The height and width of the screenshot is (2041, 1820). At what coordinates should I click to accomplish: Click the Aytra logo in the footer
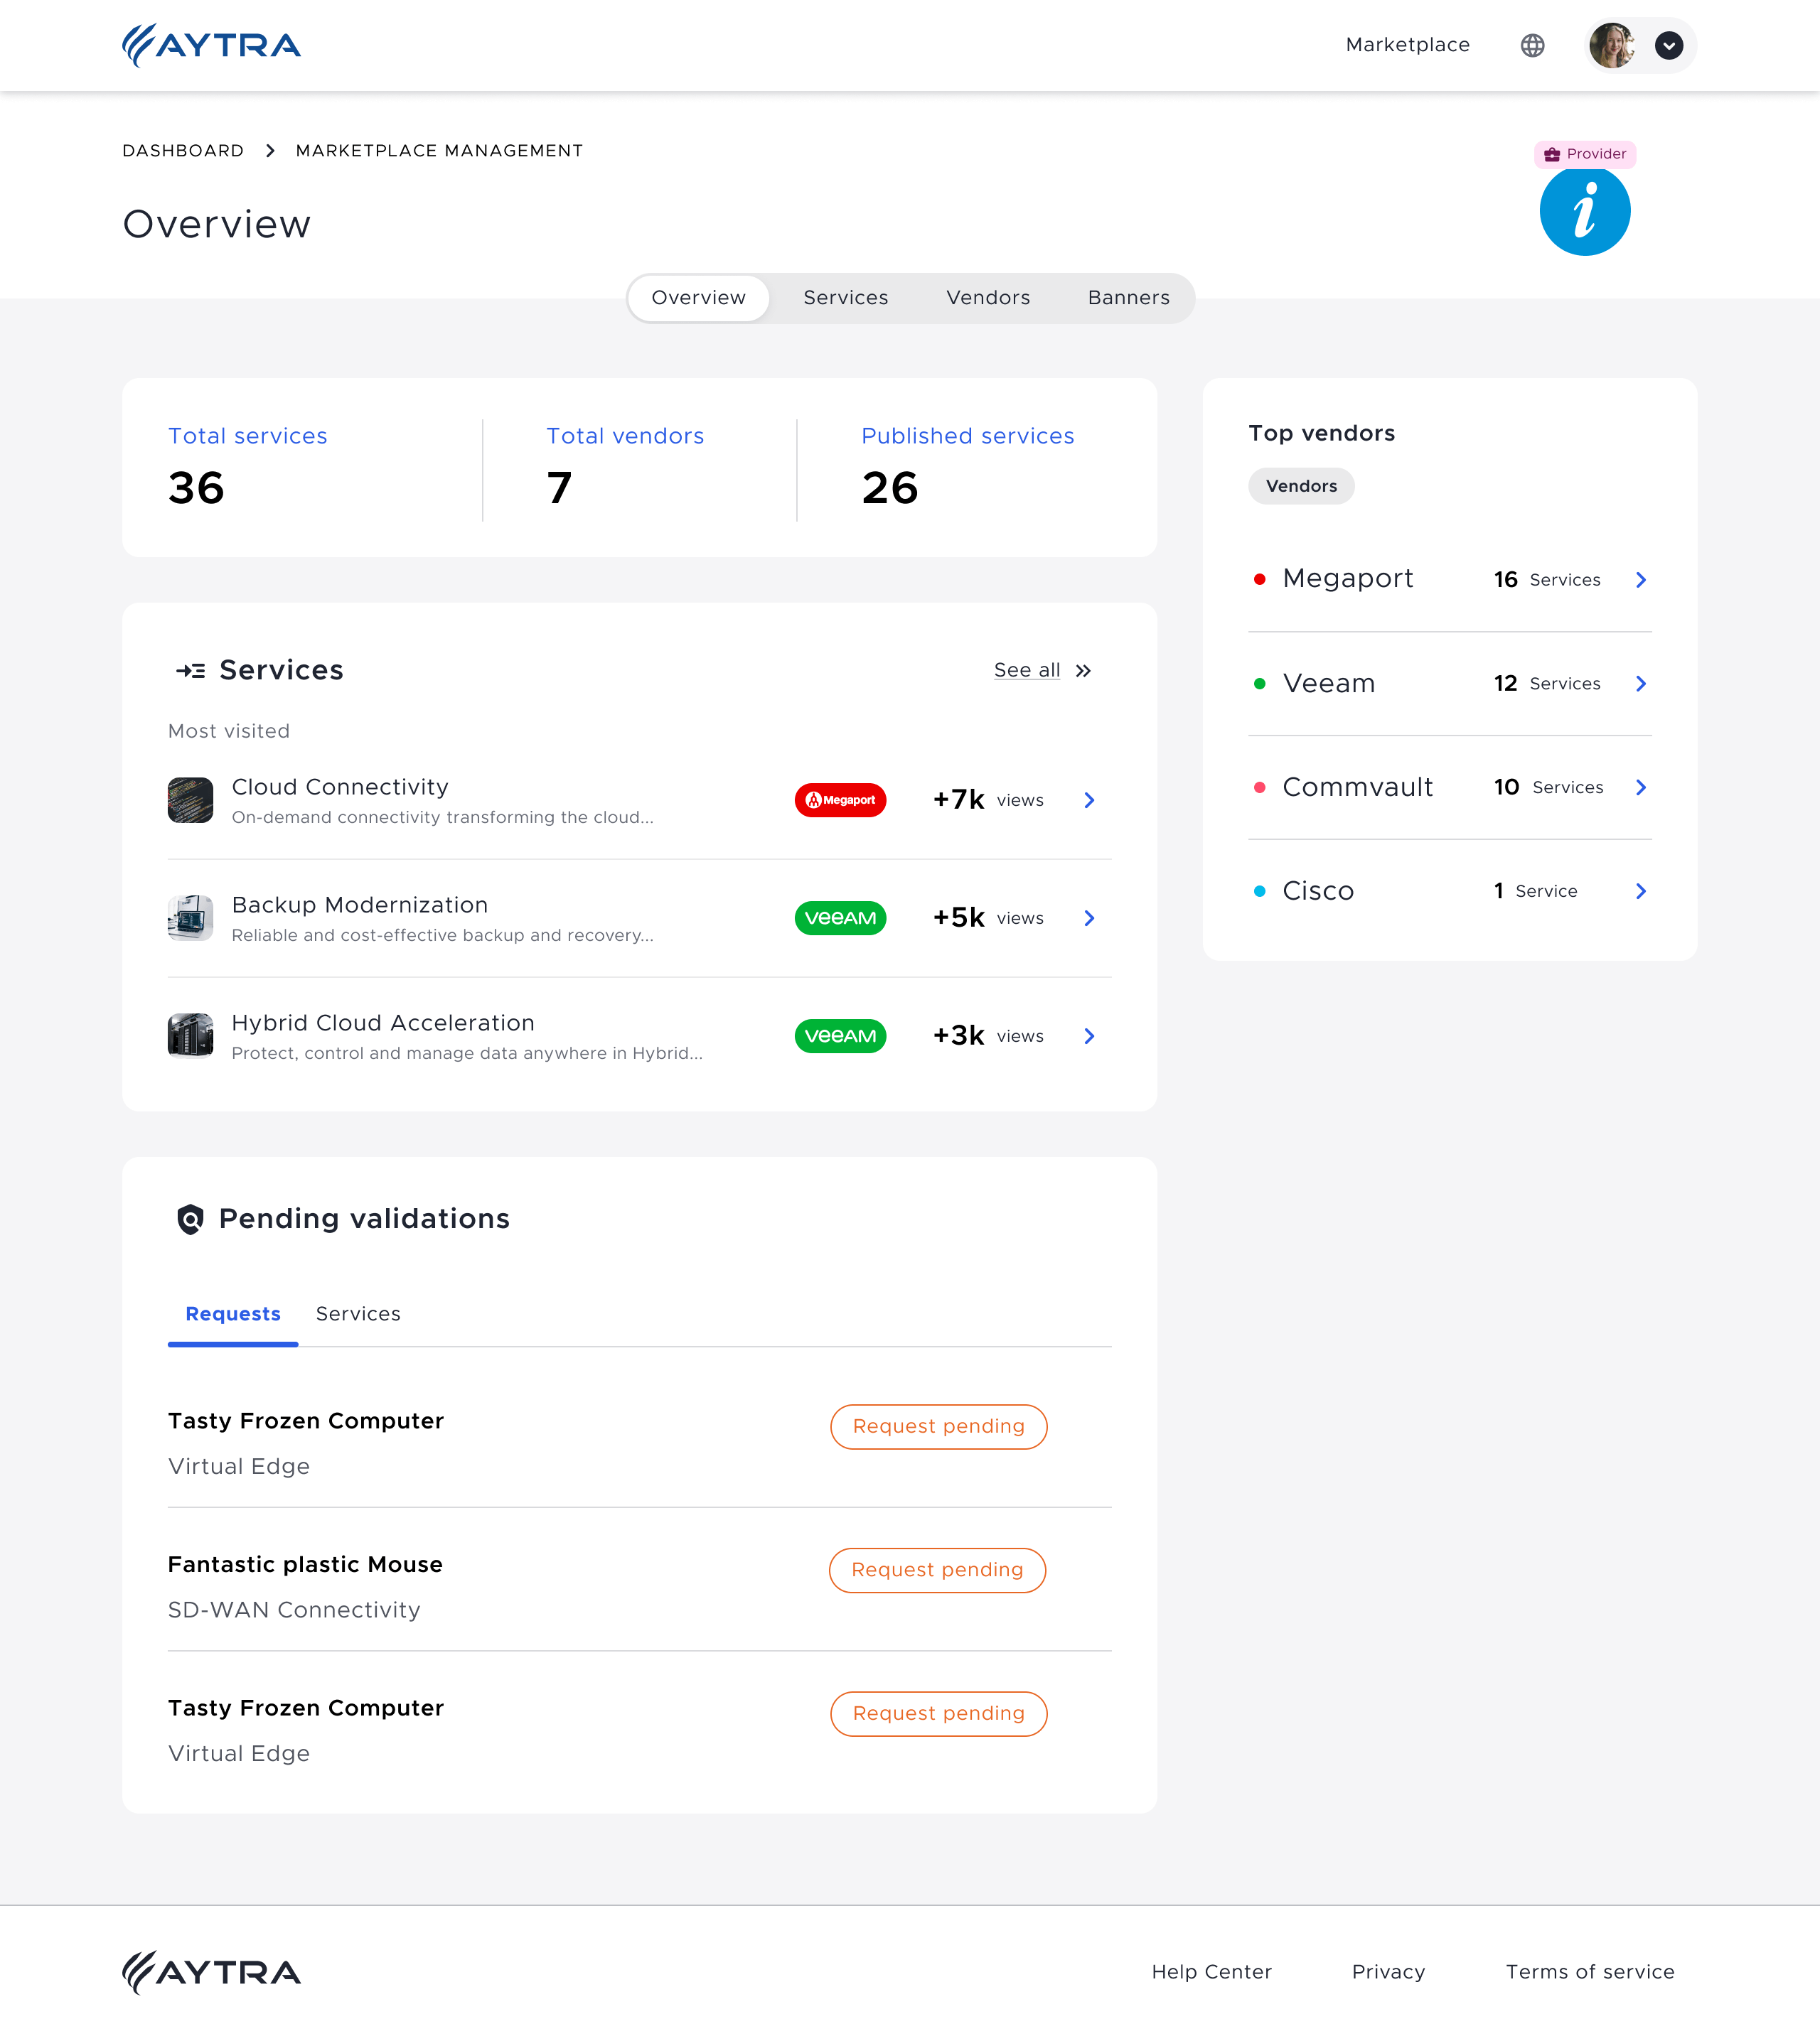click(211, 1973)
